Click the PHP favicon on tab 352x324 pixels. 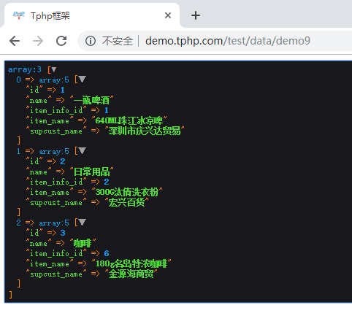(x=19, y=15)
